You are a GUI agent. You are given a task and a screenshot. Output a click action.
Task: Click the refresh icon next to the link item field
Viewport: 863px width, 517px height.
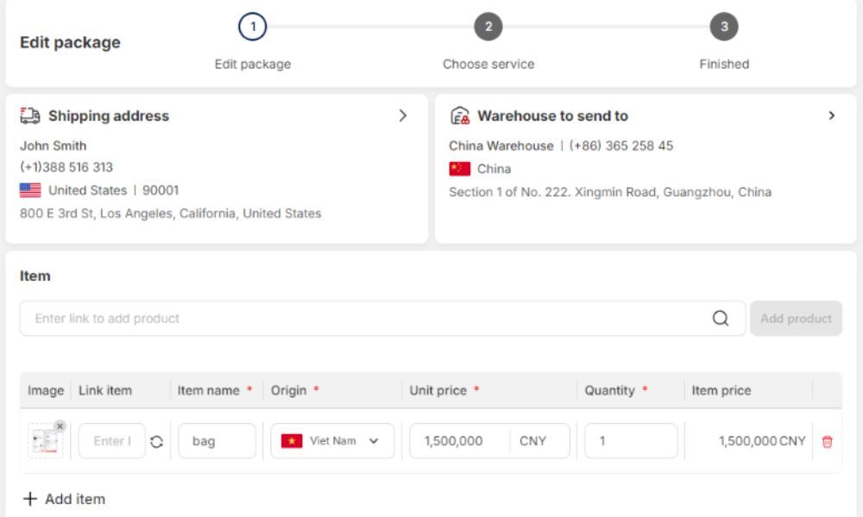(156, 441)
